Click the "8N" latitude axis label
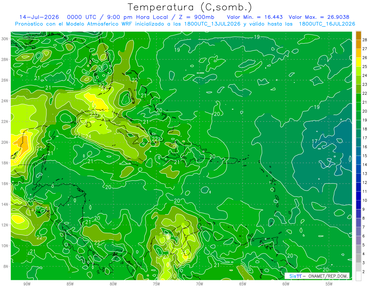Viewport: 373px width, 288px height. pyautogui.click(x=6, y=267)
